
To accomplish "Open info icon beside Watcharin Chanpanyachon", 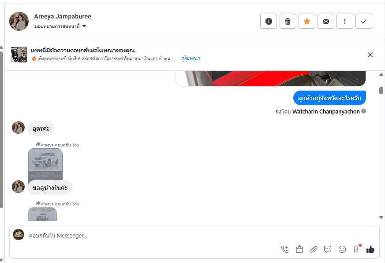I will 364,111.
